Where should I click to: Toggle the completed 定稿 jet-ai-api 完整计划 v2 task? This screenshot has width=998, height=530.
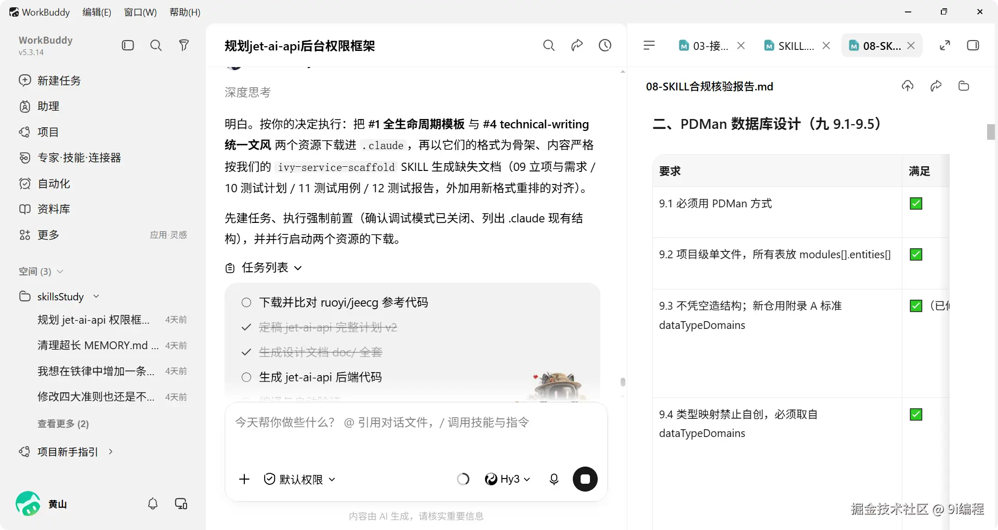246,327
